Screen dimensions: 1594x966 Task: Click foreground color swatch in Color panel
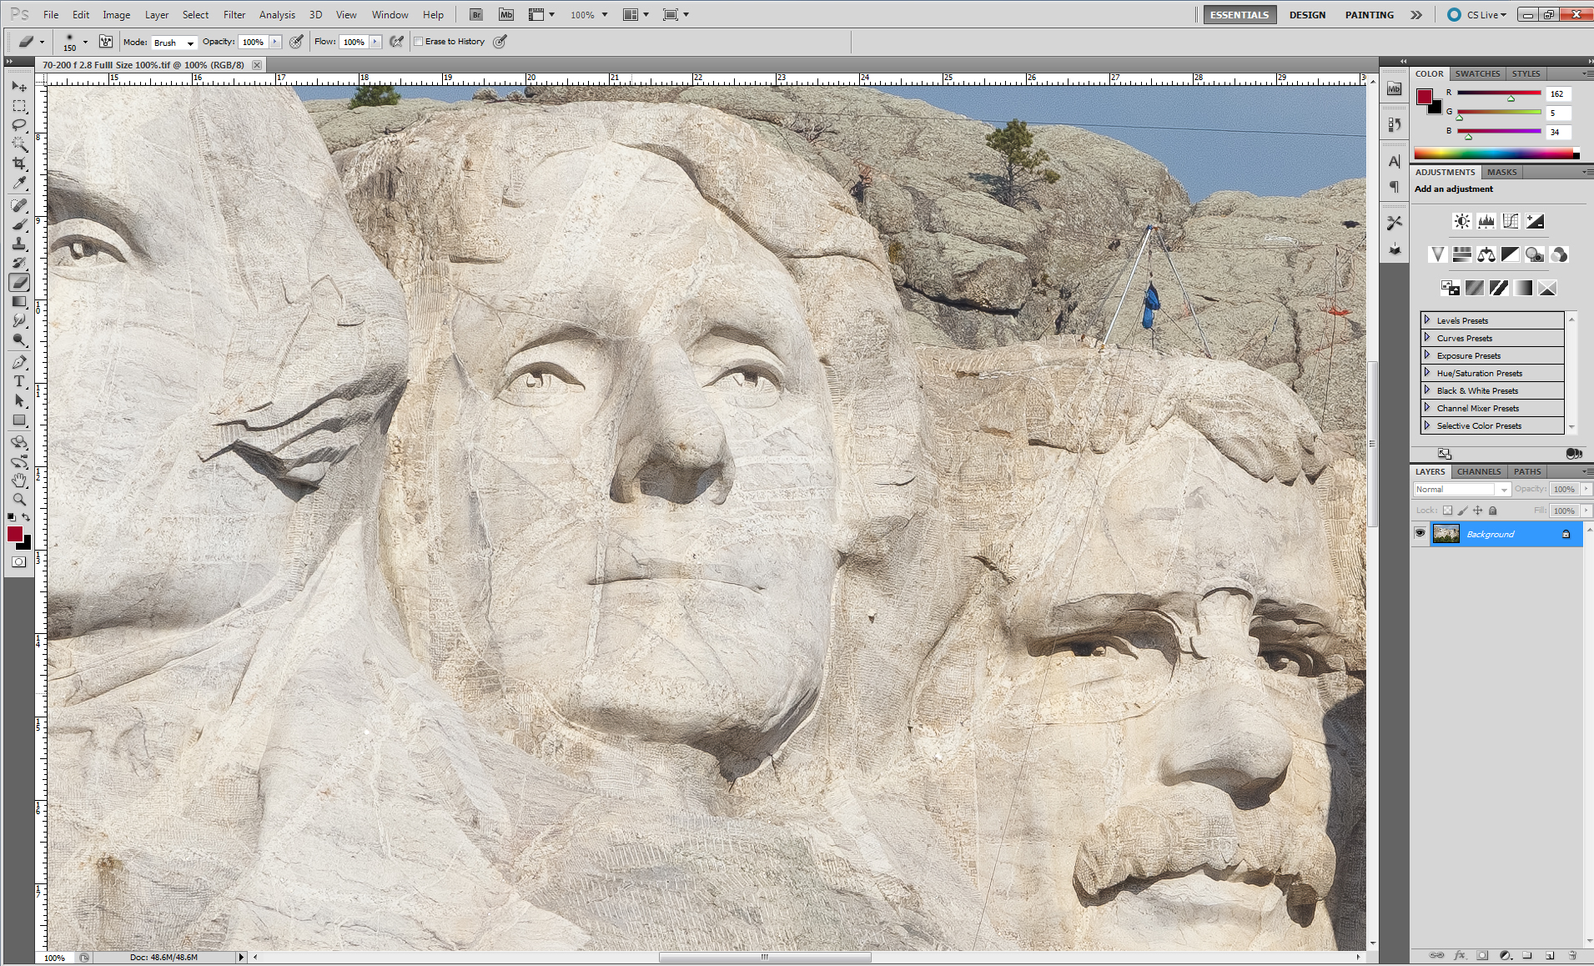point(1425,97)
